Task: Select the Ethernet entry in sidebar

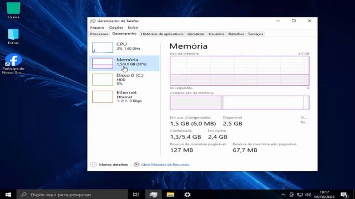Action: tap(124, 97)
